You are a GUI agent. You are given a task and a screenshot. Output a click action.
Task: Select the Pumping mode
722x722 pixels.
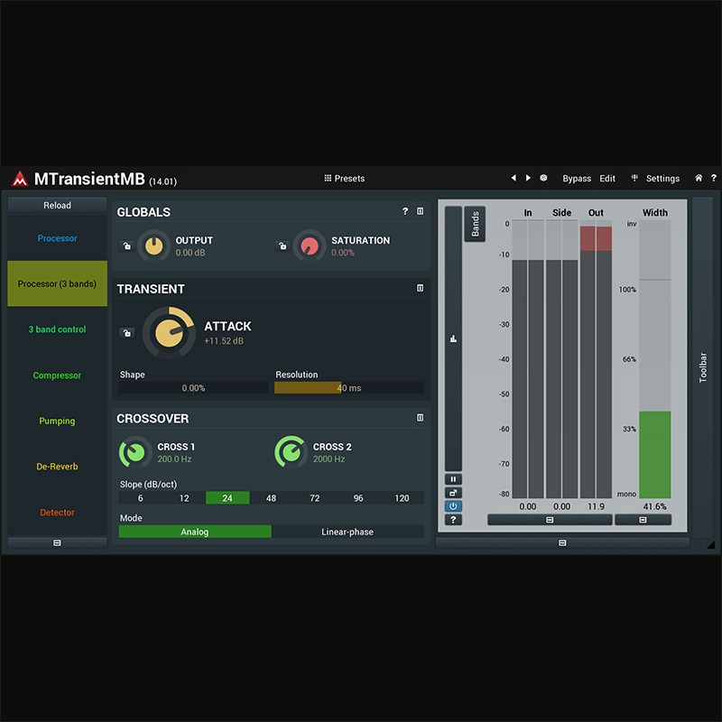coord(57,421)
